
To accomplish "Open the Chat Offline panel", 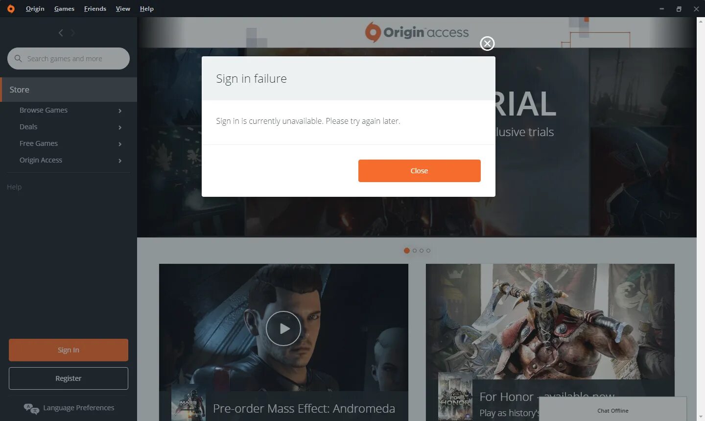I will coord(613,409).
